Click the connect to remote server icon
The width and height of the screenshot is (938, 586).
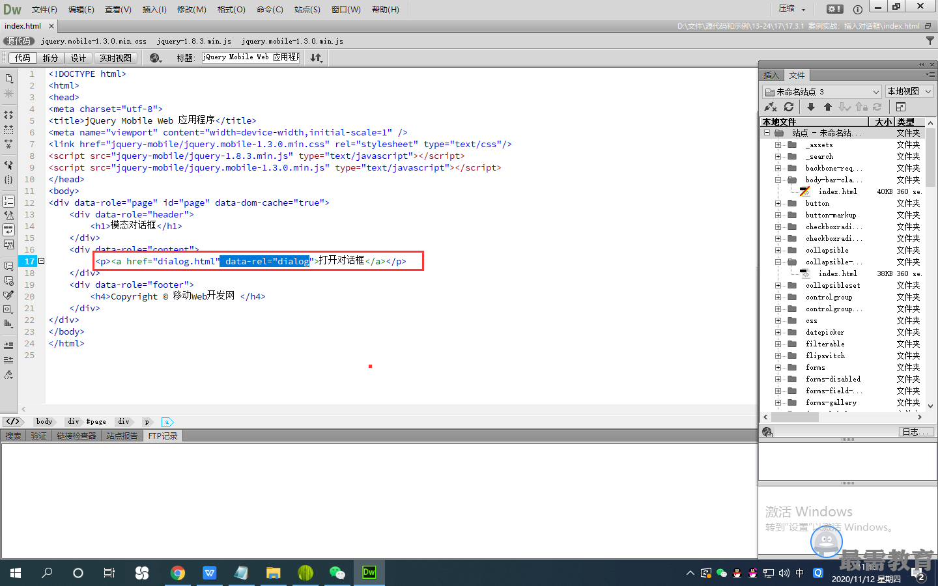[x=771, y=107]
